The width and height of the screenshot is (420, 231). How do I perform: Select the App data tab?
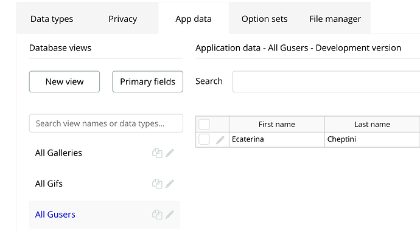[194, 19]
